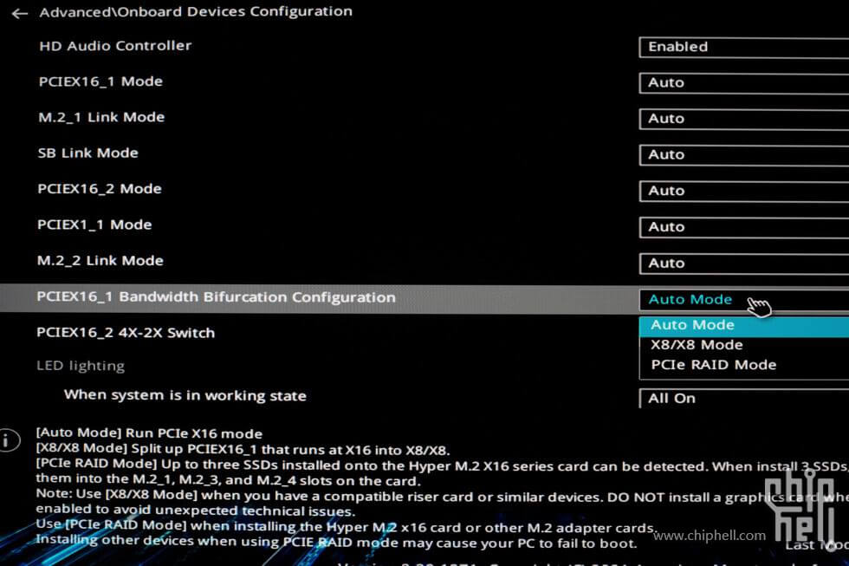Select Auto Mode from the open list
Viewport: 849px width, 566px height.
point(693,325)
